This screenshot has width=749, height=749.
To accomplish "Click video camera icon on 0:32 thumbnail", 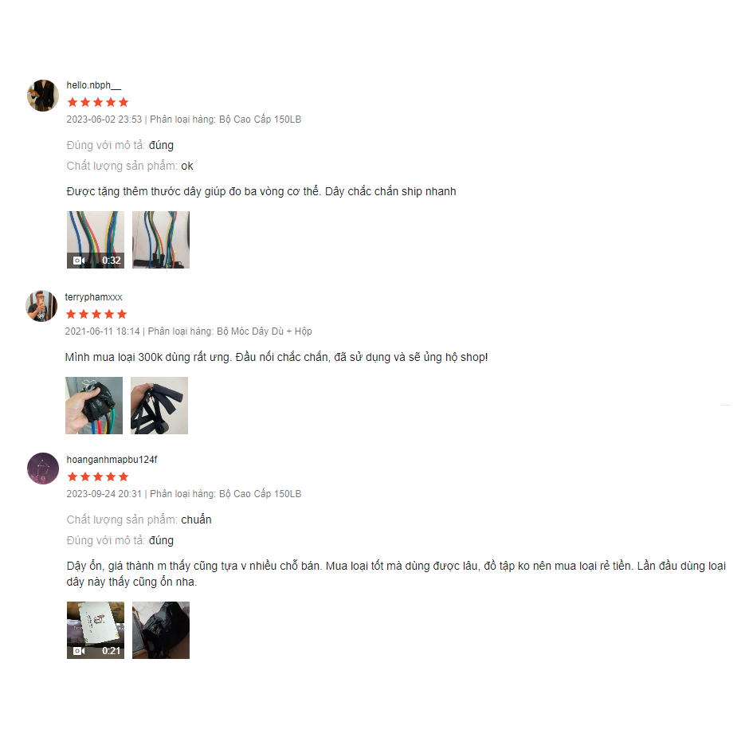I will coord(79,261).
